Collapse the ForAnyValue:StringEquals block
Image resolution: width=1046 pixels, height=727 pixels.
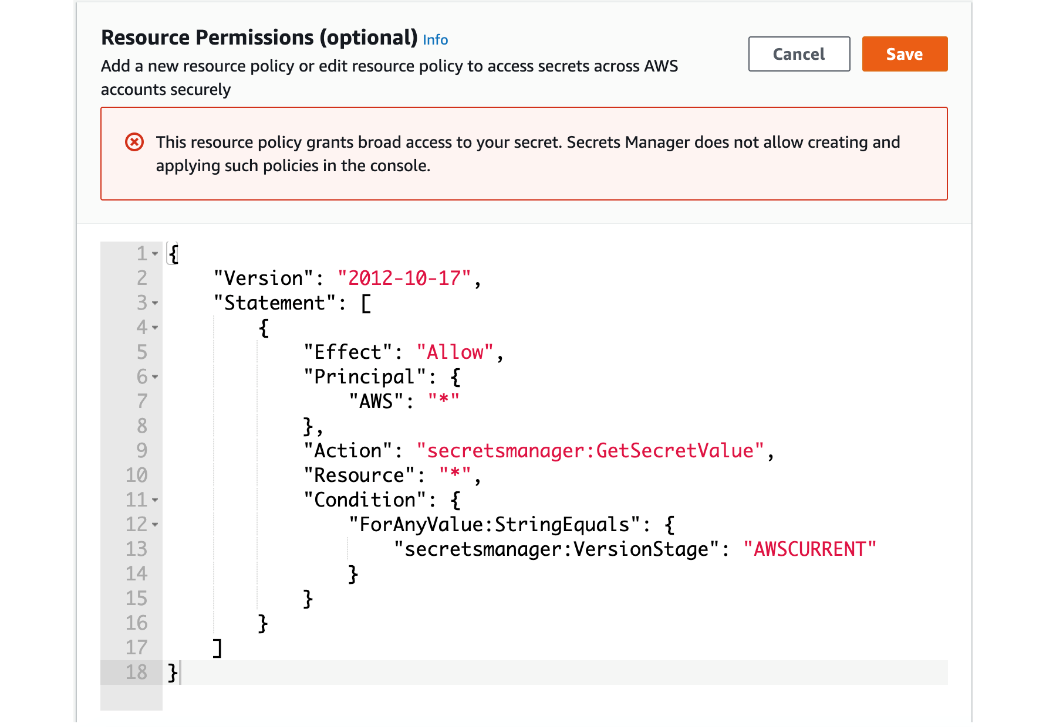(x=154, y=525)
